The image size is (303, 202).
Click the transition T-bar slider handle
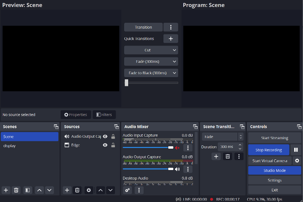(x=126, y=83)
